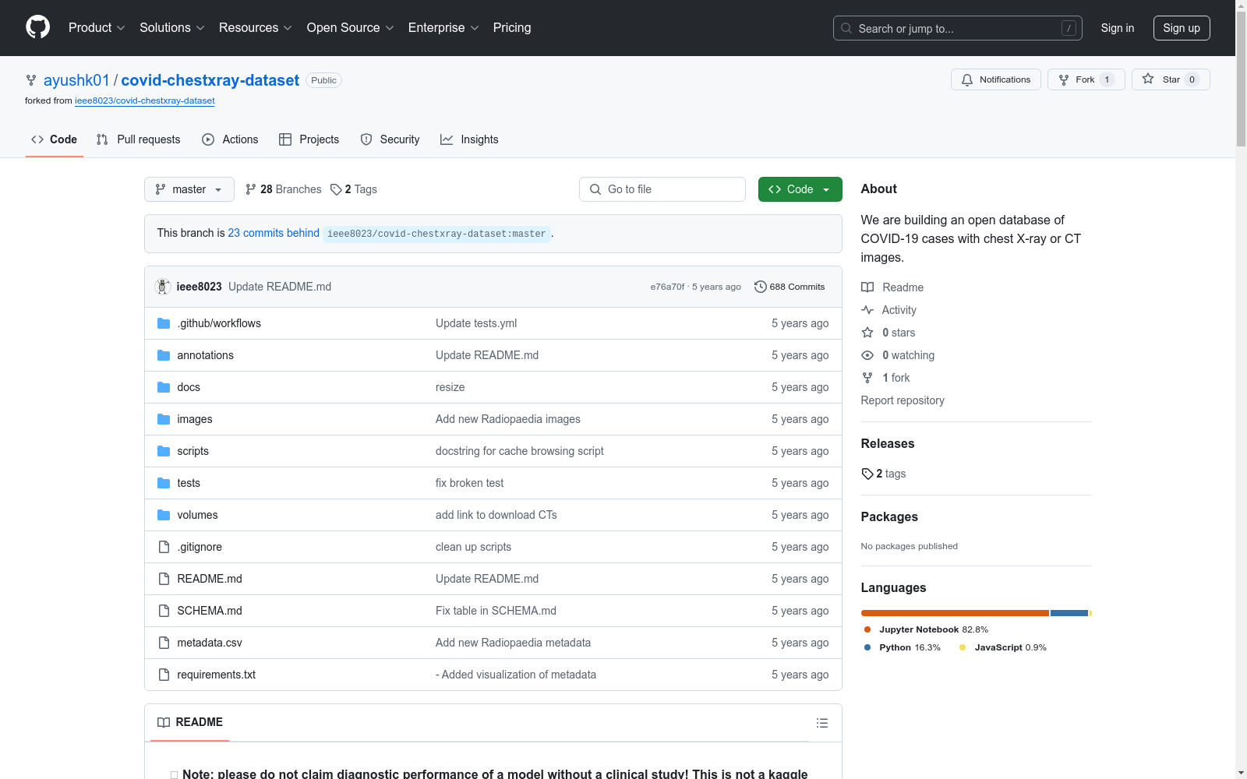
Task: Click the star icon beside 0 stars
Action: pyautogui.click(x=867, y=333)
